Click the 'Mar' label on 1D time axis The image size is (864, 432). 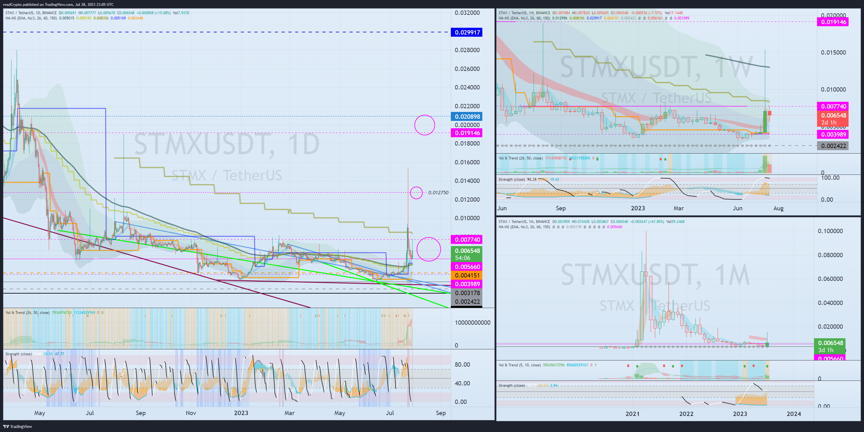pyautogui.click(x=289, y=413)
